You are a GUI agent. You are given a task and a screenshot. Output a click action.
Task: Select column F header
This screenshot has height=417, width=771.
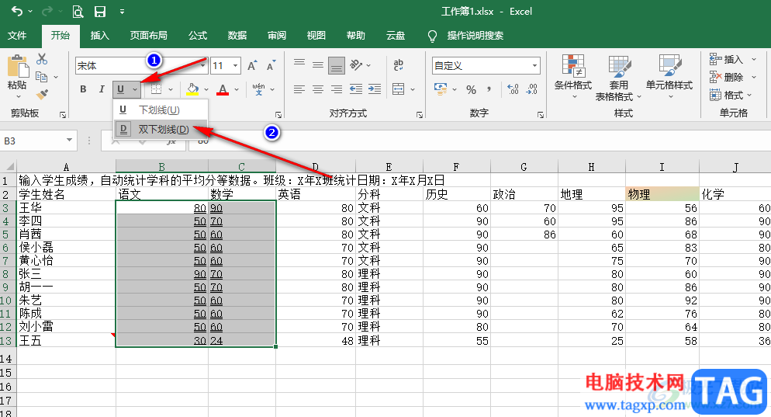pyautogui.click(x=456, y=167)
